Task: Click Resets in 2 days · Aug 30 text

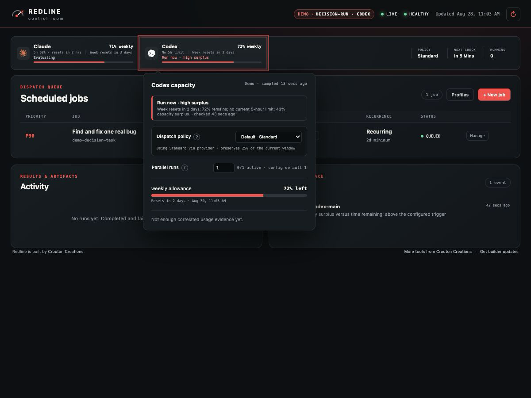Action: click(189, 201)
